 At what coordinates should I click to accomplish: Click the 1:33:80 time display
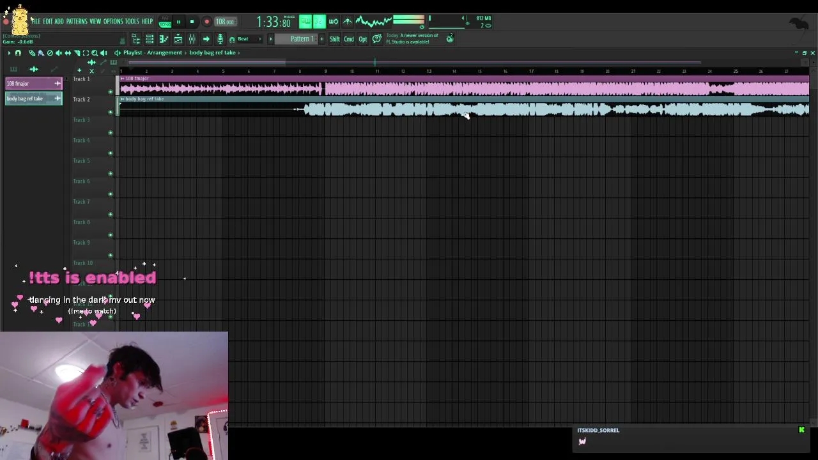click(274, 22)
